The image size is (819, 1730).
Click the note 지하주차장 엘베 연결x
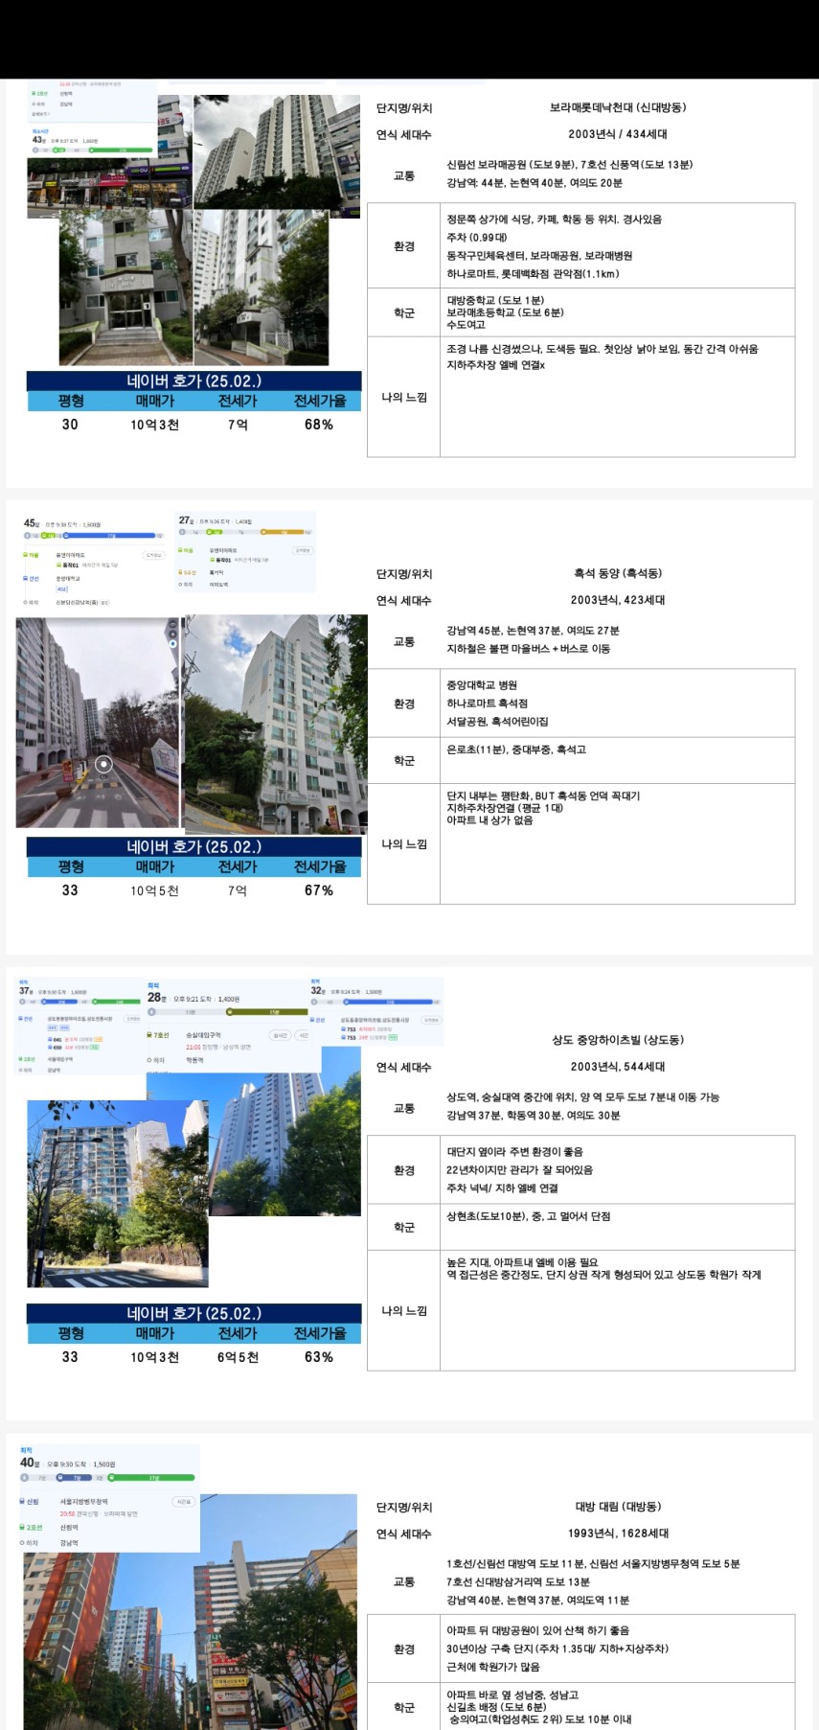point(495,365)
